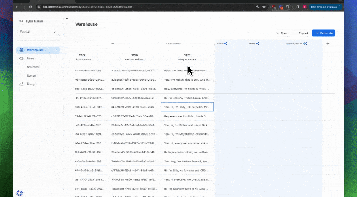The height and width of the screenshot is (197, 357).
Task: Select transcript cell "Hello, my name is Eric"
Action: coord(187,152)
